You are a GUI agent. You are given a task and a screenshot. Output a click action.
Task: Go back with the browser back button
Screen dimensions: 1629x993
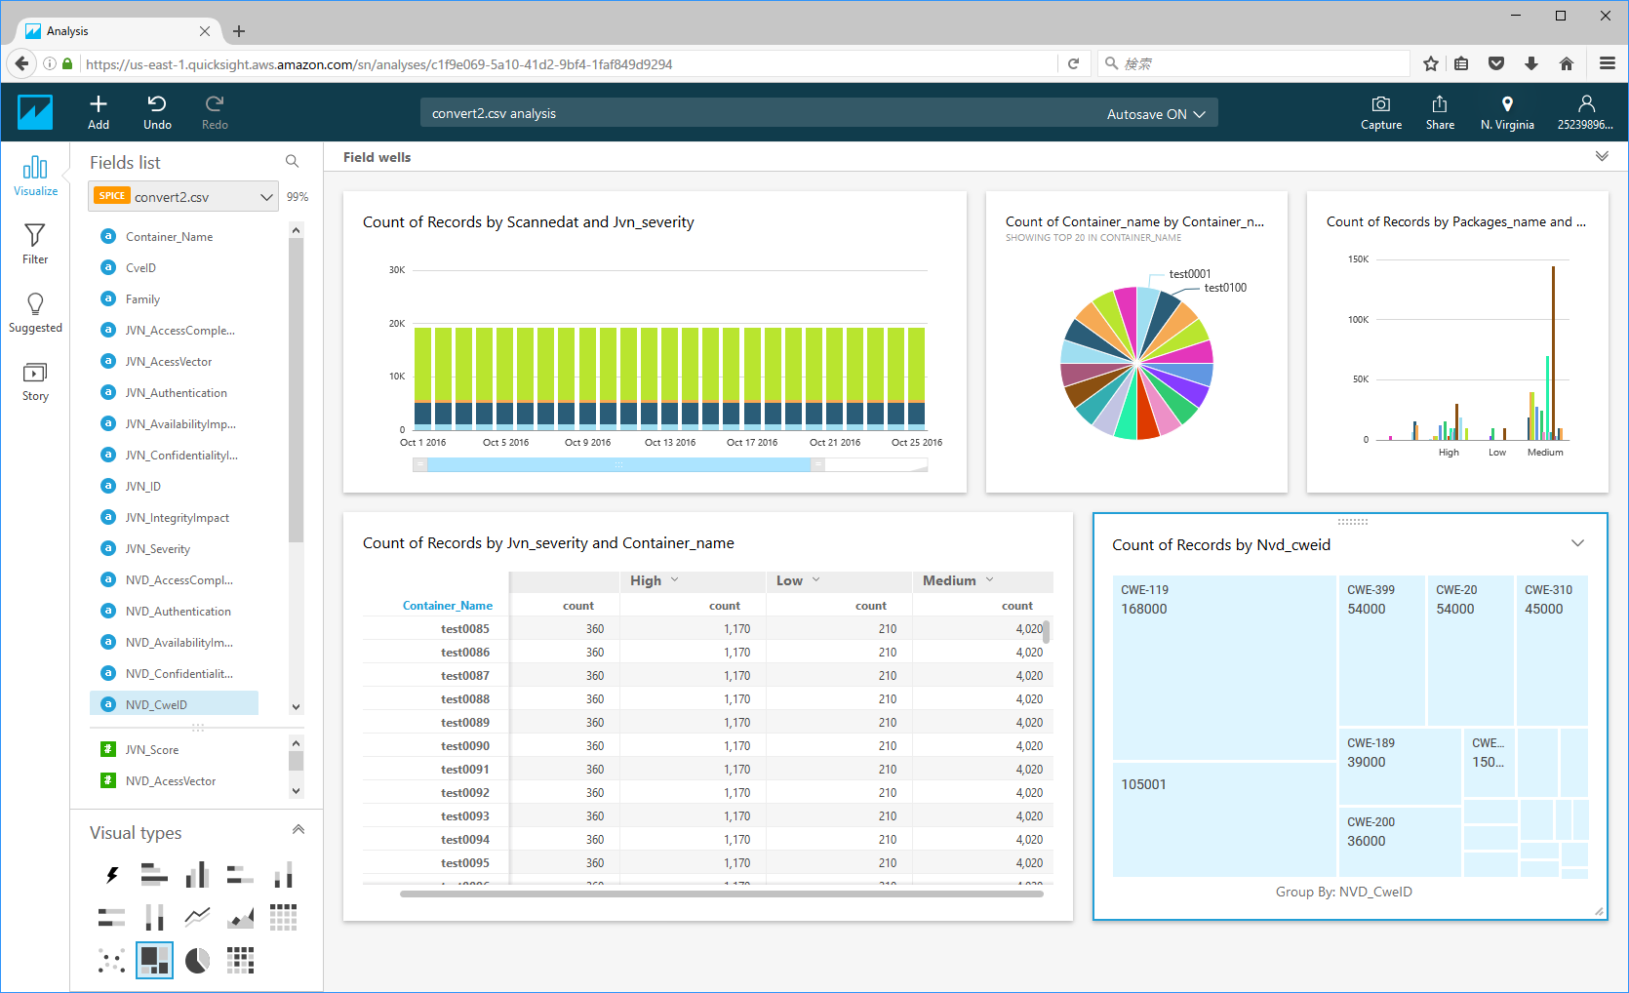pos(21,63)
